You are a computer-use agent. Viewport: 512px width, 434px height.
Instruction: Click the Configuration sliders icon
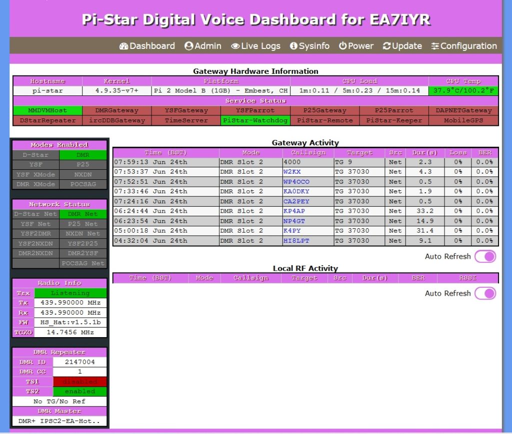click(435, 46)
